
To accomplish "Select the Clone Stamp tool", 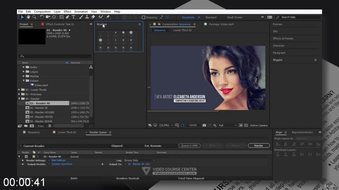I will (87, 17).
